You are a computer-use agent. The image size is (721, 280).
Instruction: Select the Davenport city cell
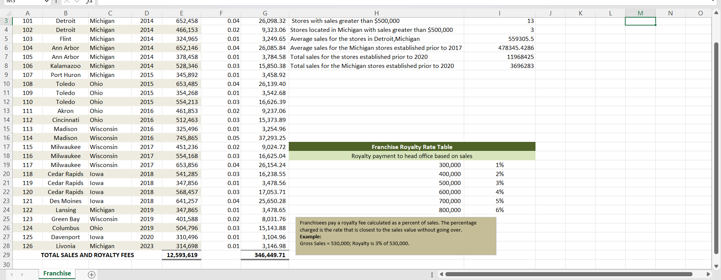pos(65,237)
